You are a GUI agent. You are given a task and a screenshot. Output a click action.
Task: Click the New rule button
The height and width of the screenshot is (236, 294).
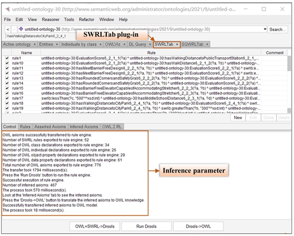[x=238, y=118]
